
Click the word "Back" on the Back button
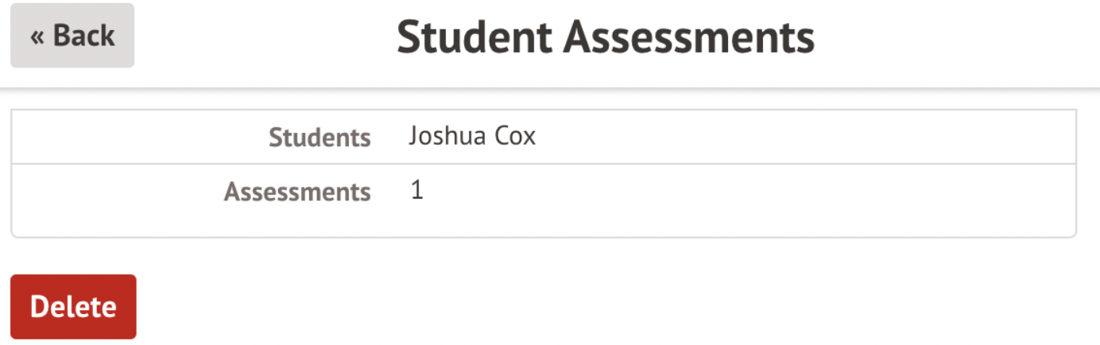click(84, 36)
